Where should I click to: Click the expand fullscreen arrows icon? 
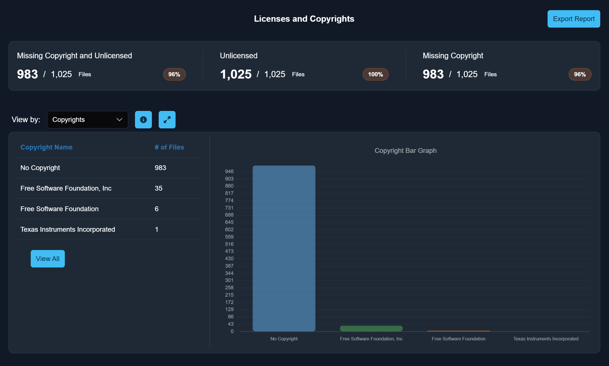click(167, 120)
